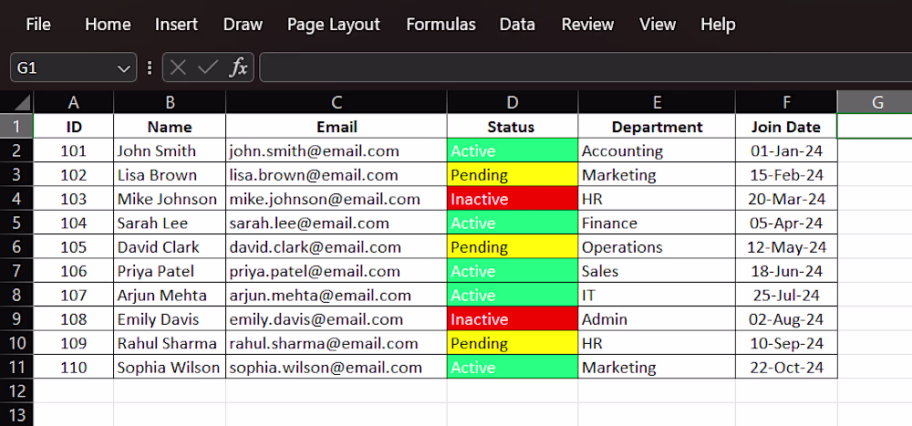912x426 pixels.
Task: Select column D header
Action: tap(513, 102)
